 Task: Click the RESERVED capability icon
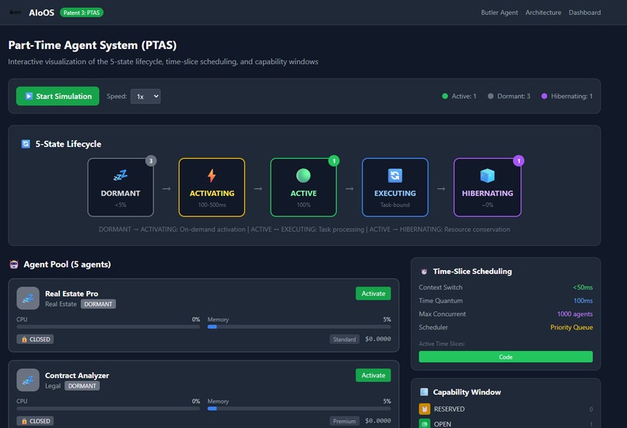424,409
